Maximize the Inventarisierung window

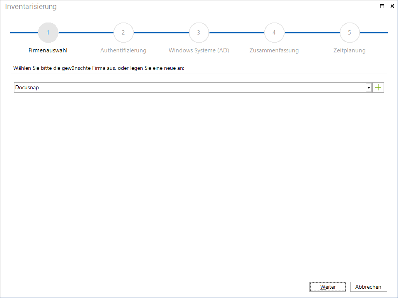click(382, 6)
